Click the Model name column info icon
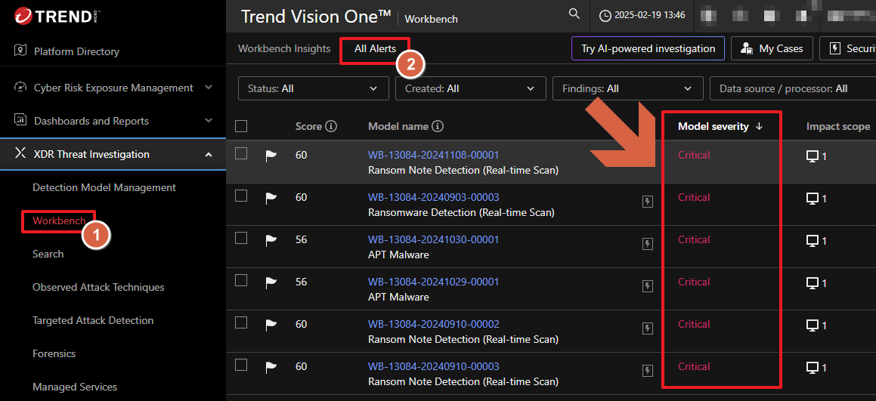Viewport: 876px width, 401px height. (438, 127)
